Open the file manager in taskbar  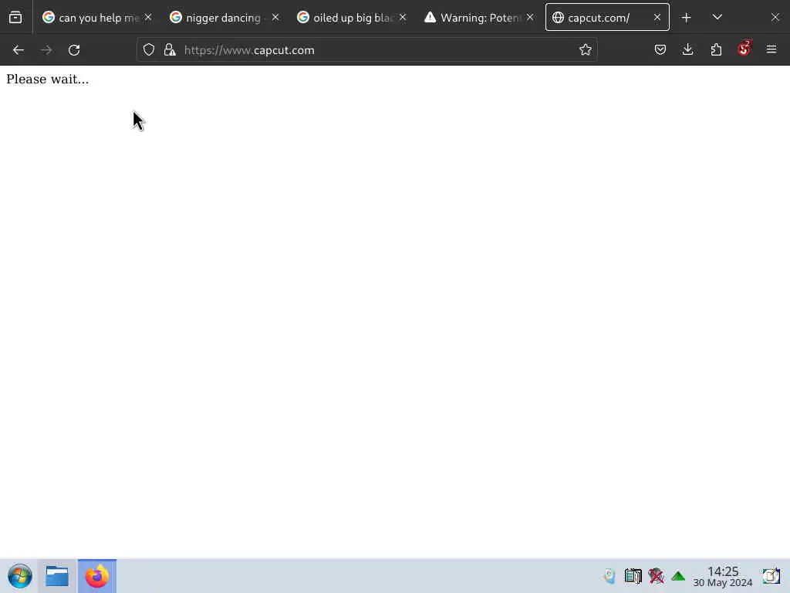click(x=57, y=576)
